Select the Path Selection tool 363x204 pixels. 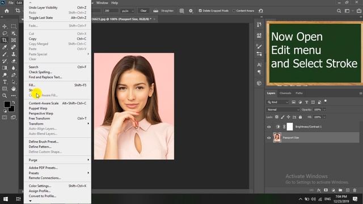point(14,82)
